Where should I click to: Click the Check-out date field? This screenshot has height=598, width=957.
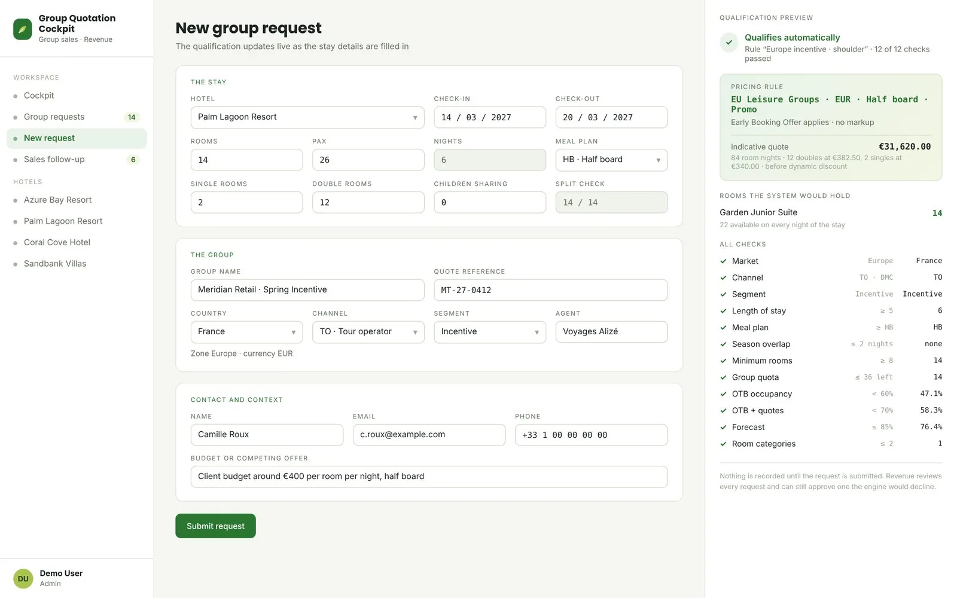pyautogui.click(x=611, y=117)
